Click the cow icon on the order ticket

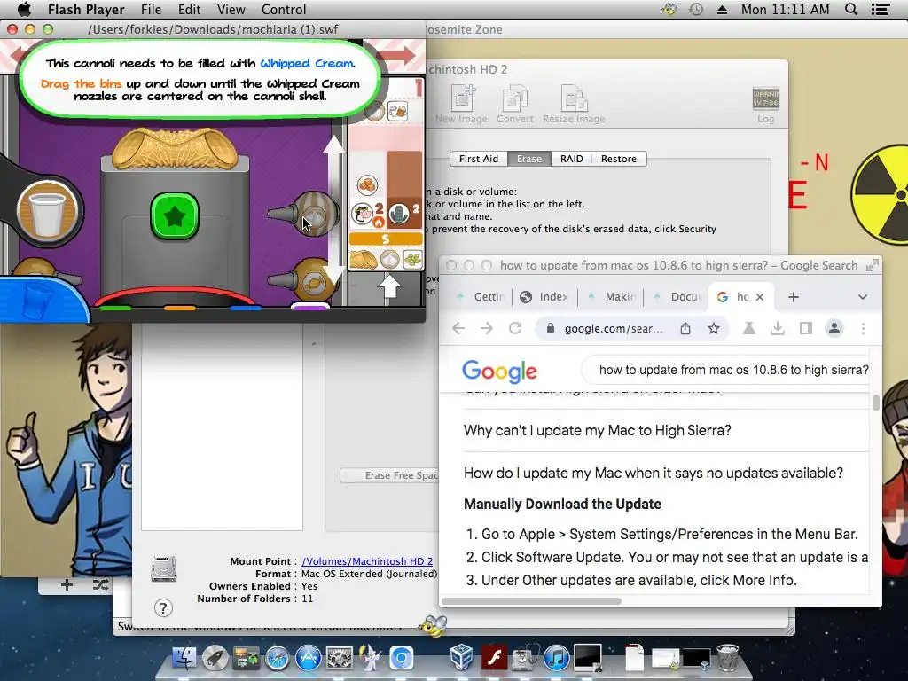click(364, 214)
